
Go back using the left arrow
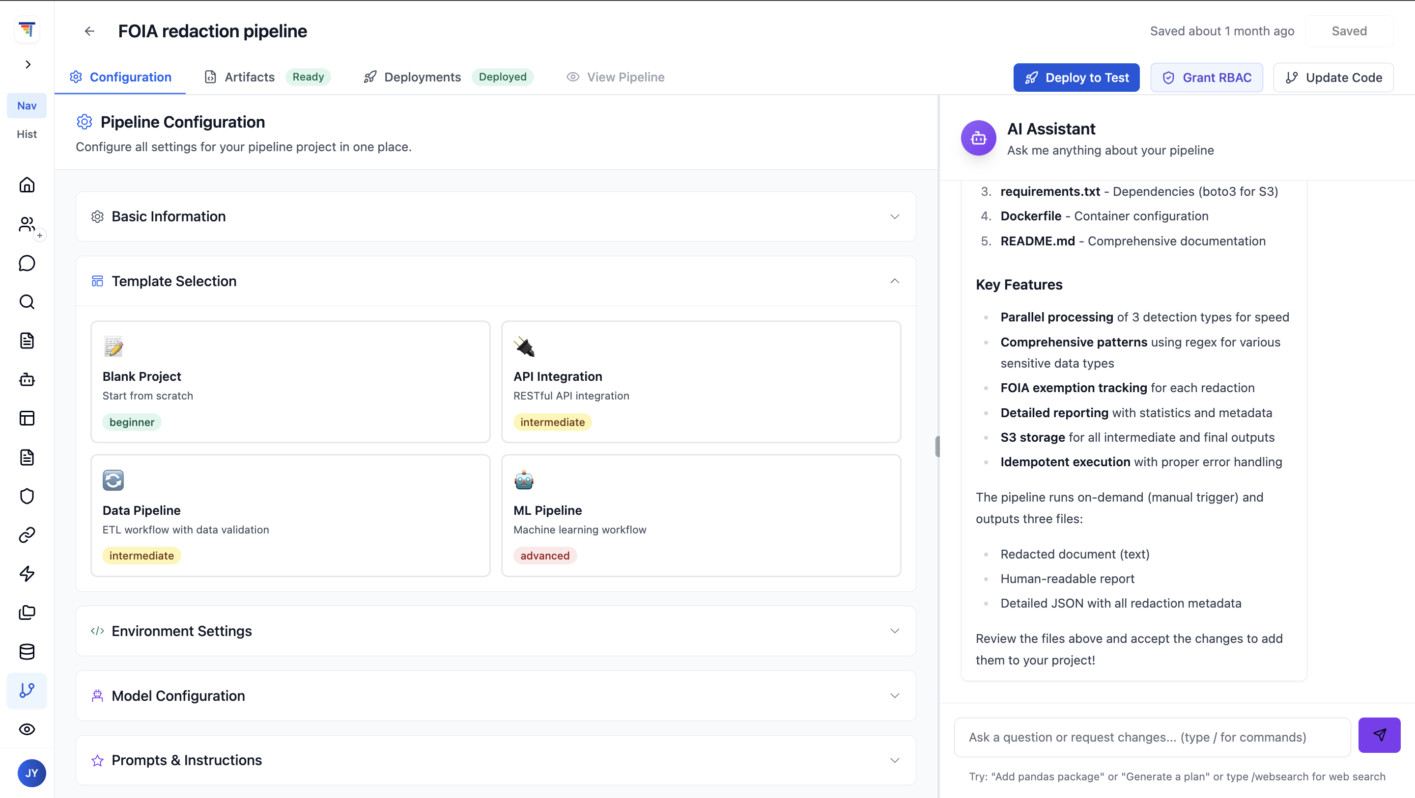pos(89,31)
